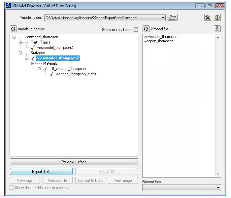
Task: Select viewmodel_thompson2 under Parts (Tags)
Action: pos(55,48)
